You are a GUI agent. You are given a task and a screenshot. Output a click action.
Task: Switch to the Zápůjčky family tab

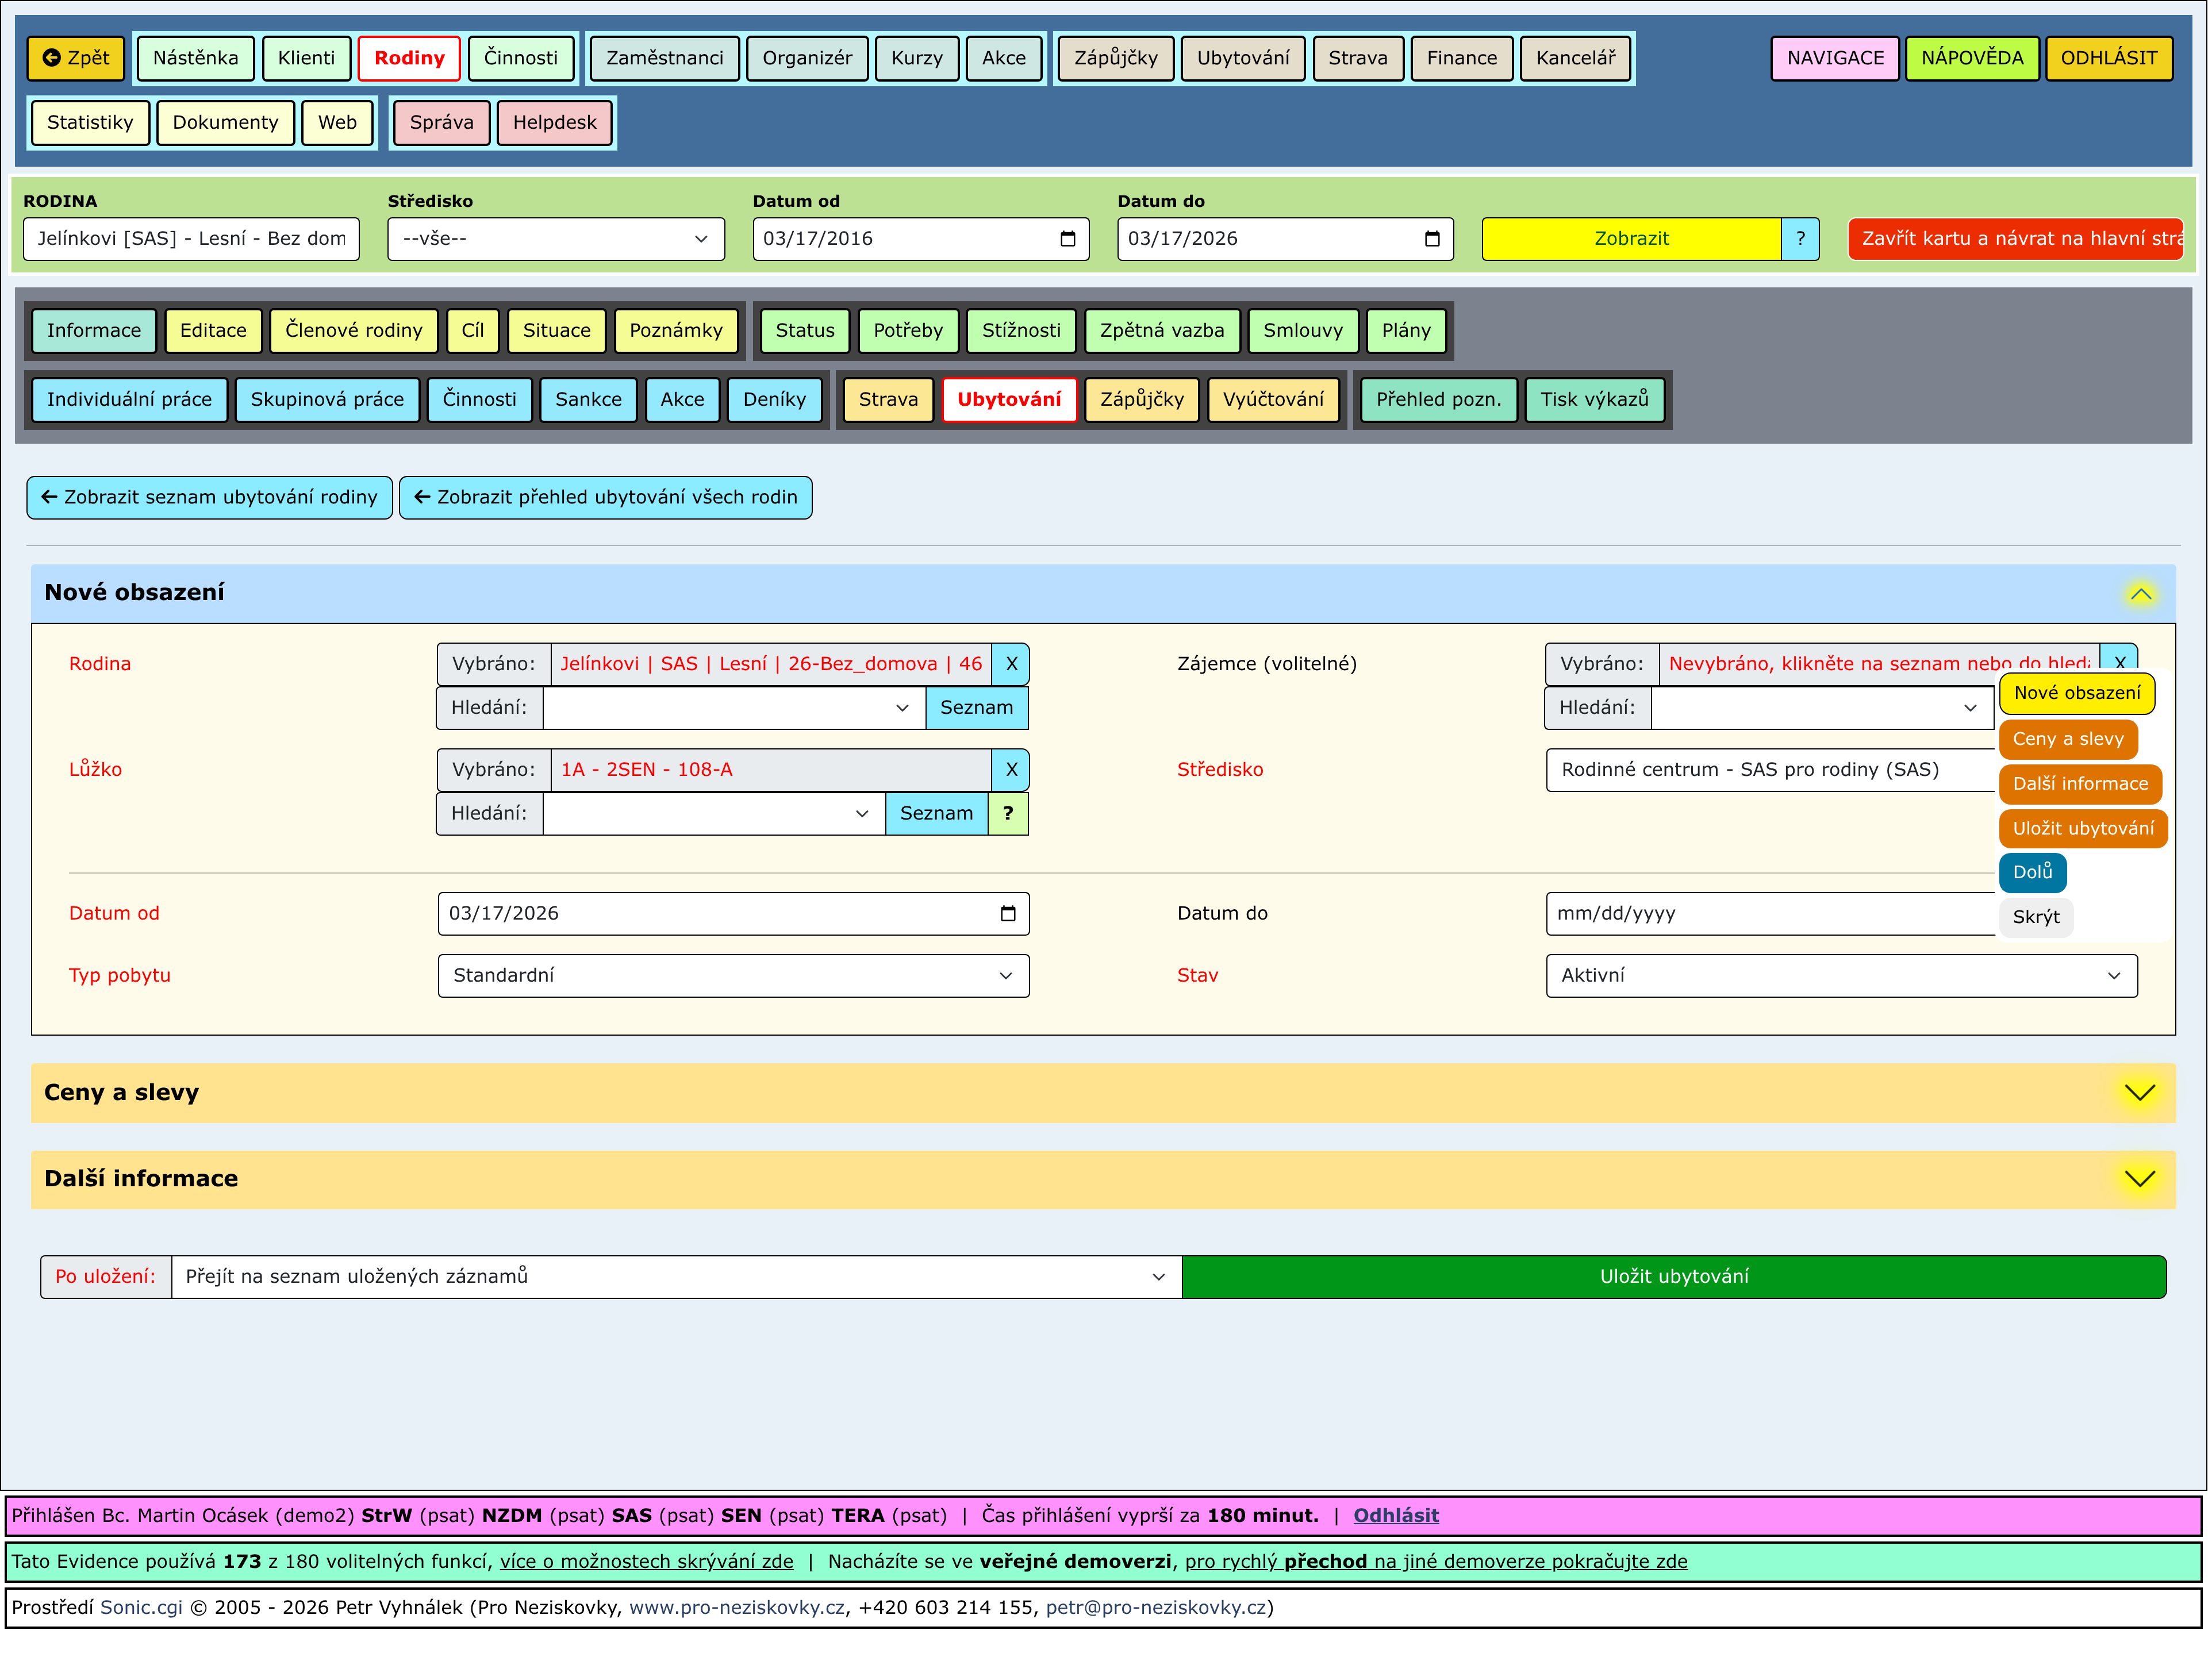(x=1141, y=400)
